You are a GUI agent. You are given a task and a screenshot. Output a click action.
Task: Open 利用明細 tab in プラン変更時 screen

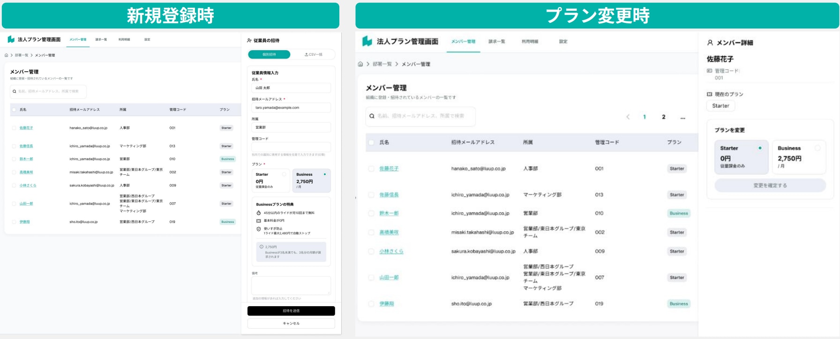[x=530, y=42]
